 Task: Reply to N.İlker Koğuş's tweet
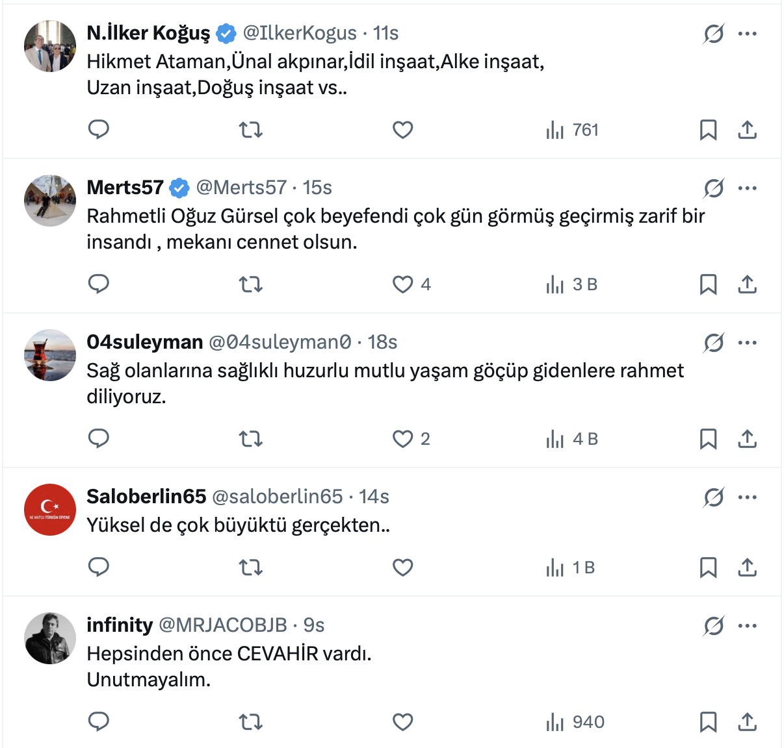[99, 130]
